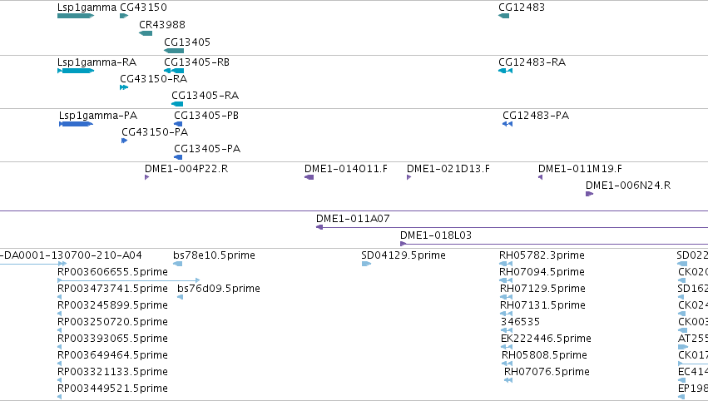This screenshot has height=401, width=708.
Task: Click the DME1-011A07 BAC clone line
Action: click(512, 227)
